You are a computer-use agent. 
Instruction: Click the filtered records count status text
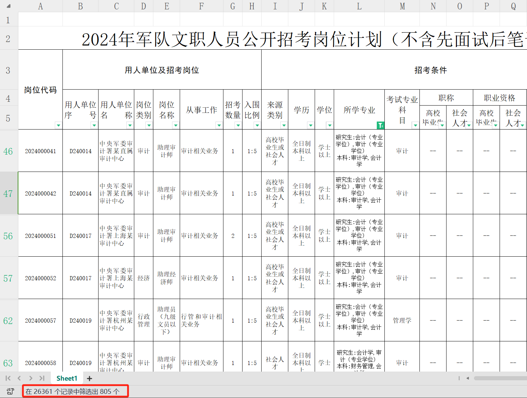(73, 391)
